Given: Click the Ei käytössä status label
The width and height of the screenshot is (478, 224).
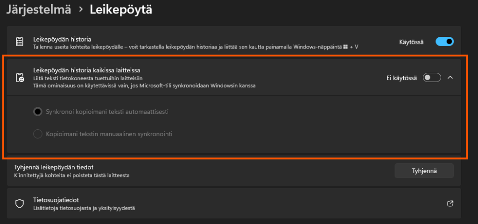Looking at the screenshot, I should pyautogui.click(x=402, y=77).
